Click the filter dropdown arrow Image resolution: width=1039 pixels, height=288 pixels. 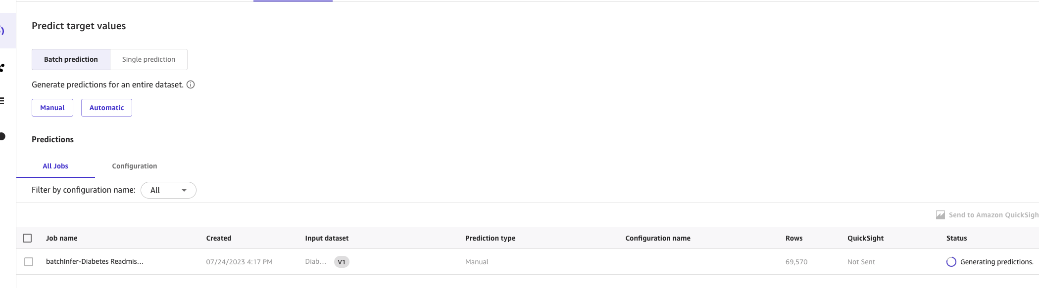tap(184, 190)
